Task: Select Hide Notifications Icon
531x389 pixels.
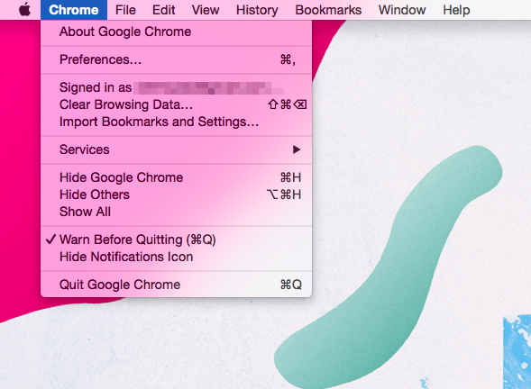Action: (x=176, y=257)
